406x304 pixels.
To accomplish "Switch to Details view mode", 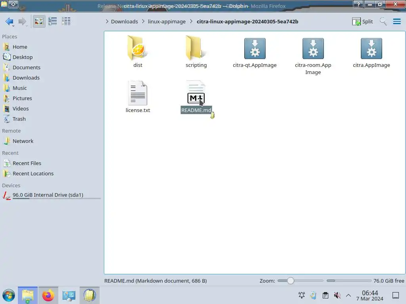I will pyautogui.click(x=66, y=21).
